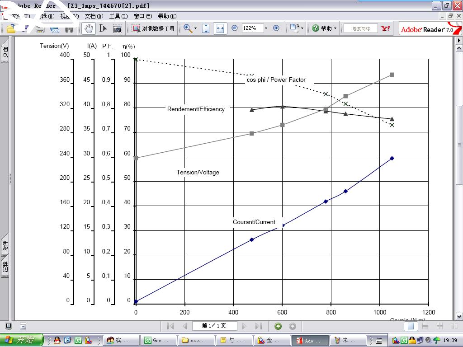Click the Windows Start (开始) button

click(22, 340)
